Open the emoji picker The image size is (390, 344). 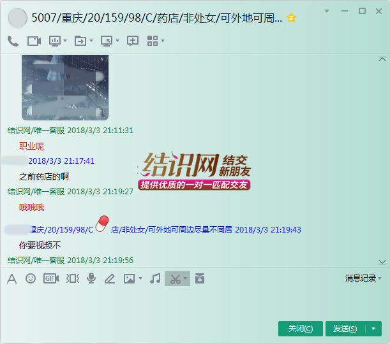[31, 278]
